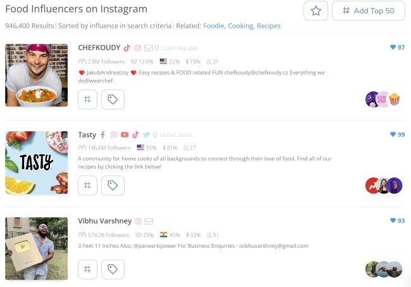Click the Foodie related link
411x287 pixels.
click(214, 26)
